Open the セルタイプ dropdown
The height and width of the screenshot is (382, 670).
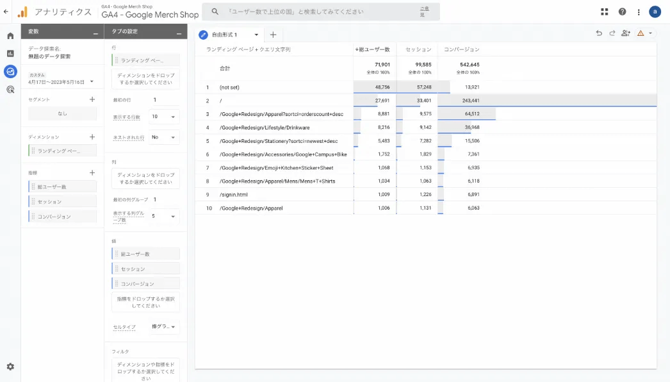coord(163,327)
